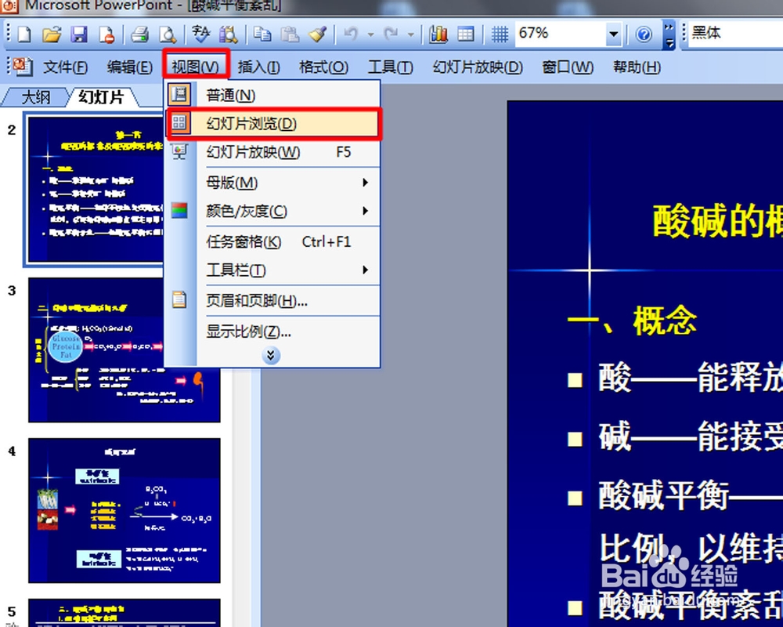Open the Redo history dropdown arrow

coord(410,34)
